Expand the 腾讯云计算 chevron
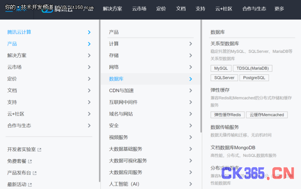The height and width of the screenshot is (189, 301). click(x=89, y=32)
